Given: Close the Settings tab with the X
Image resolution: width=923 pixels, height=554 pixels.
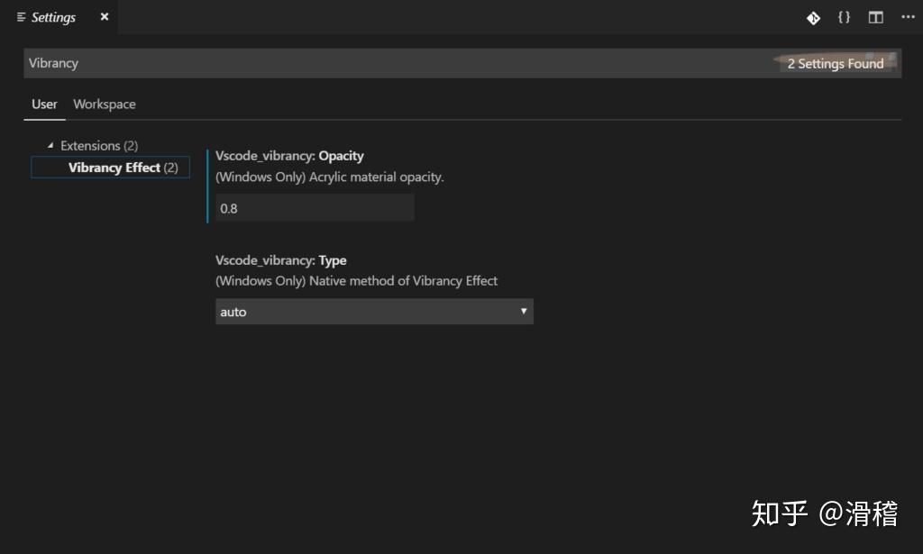Looking at the screenshot, I should pyautogui.click(x=103, y=17).
